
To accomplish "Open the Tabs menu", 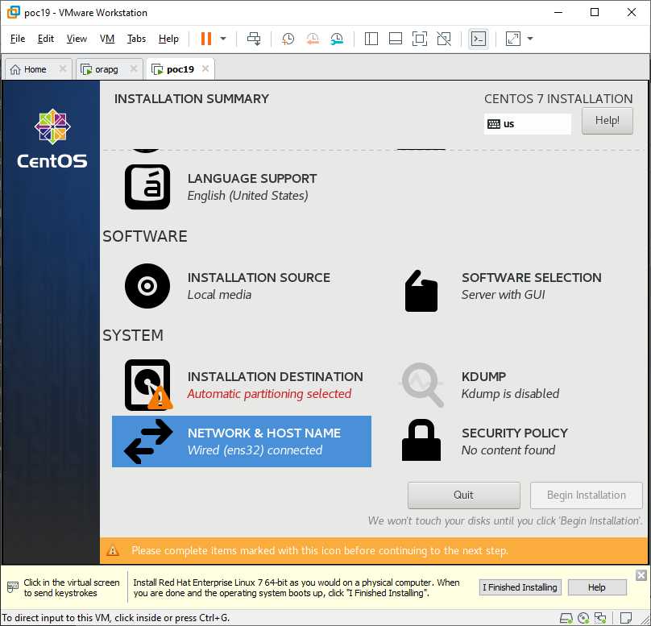I will [x=137, y=39].
